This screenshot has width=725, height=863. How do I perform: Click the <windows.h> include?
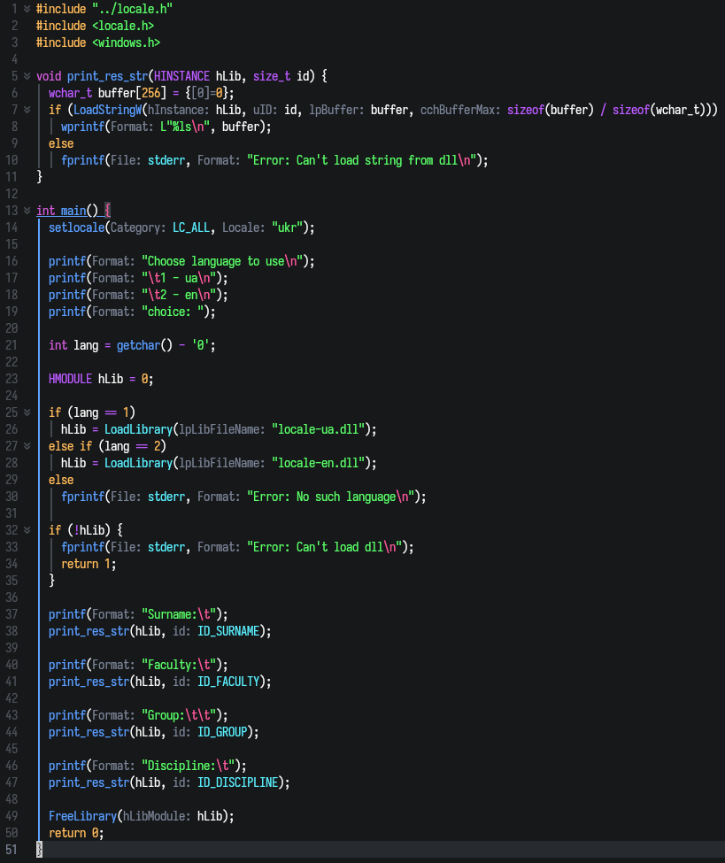[126, 42]
